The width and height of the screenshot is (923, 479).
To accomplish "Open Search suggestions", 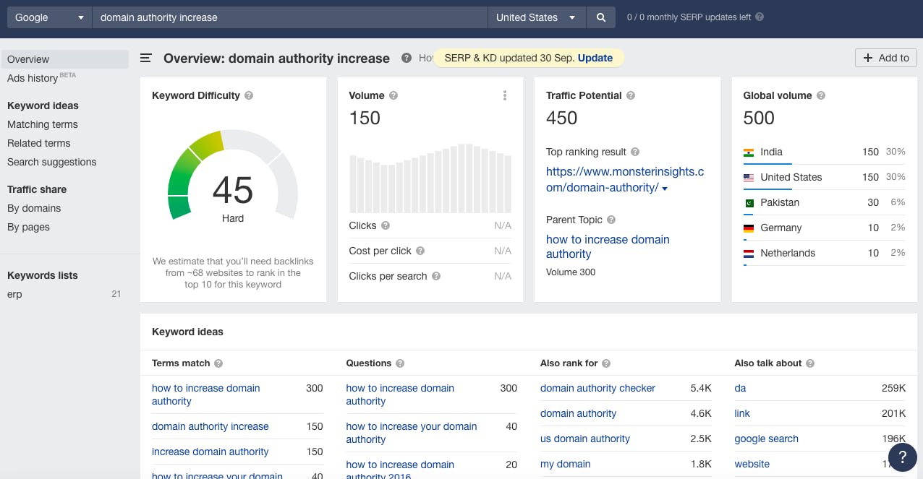I will point(52,162).
